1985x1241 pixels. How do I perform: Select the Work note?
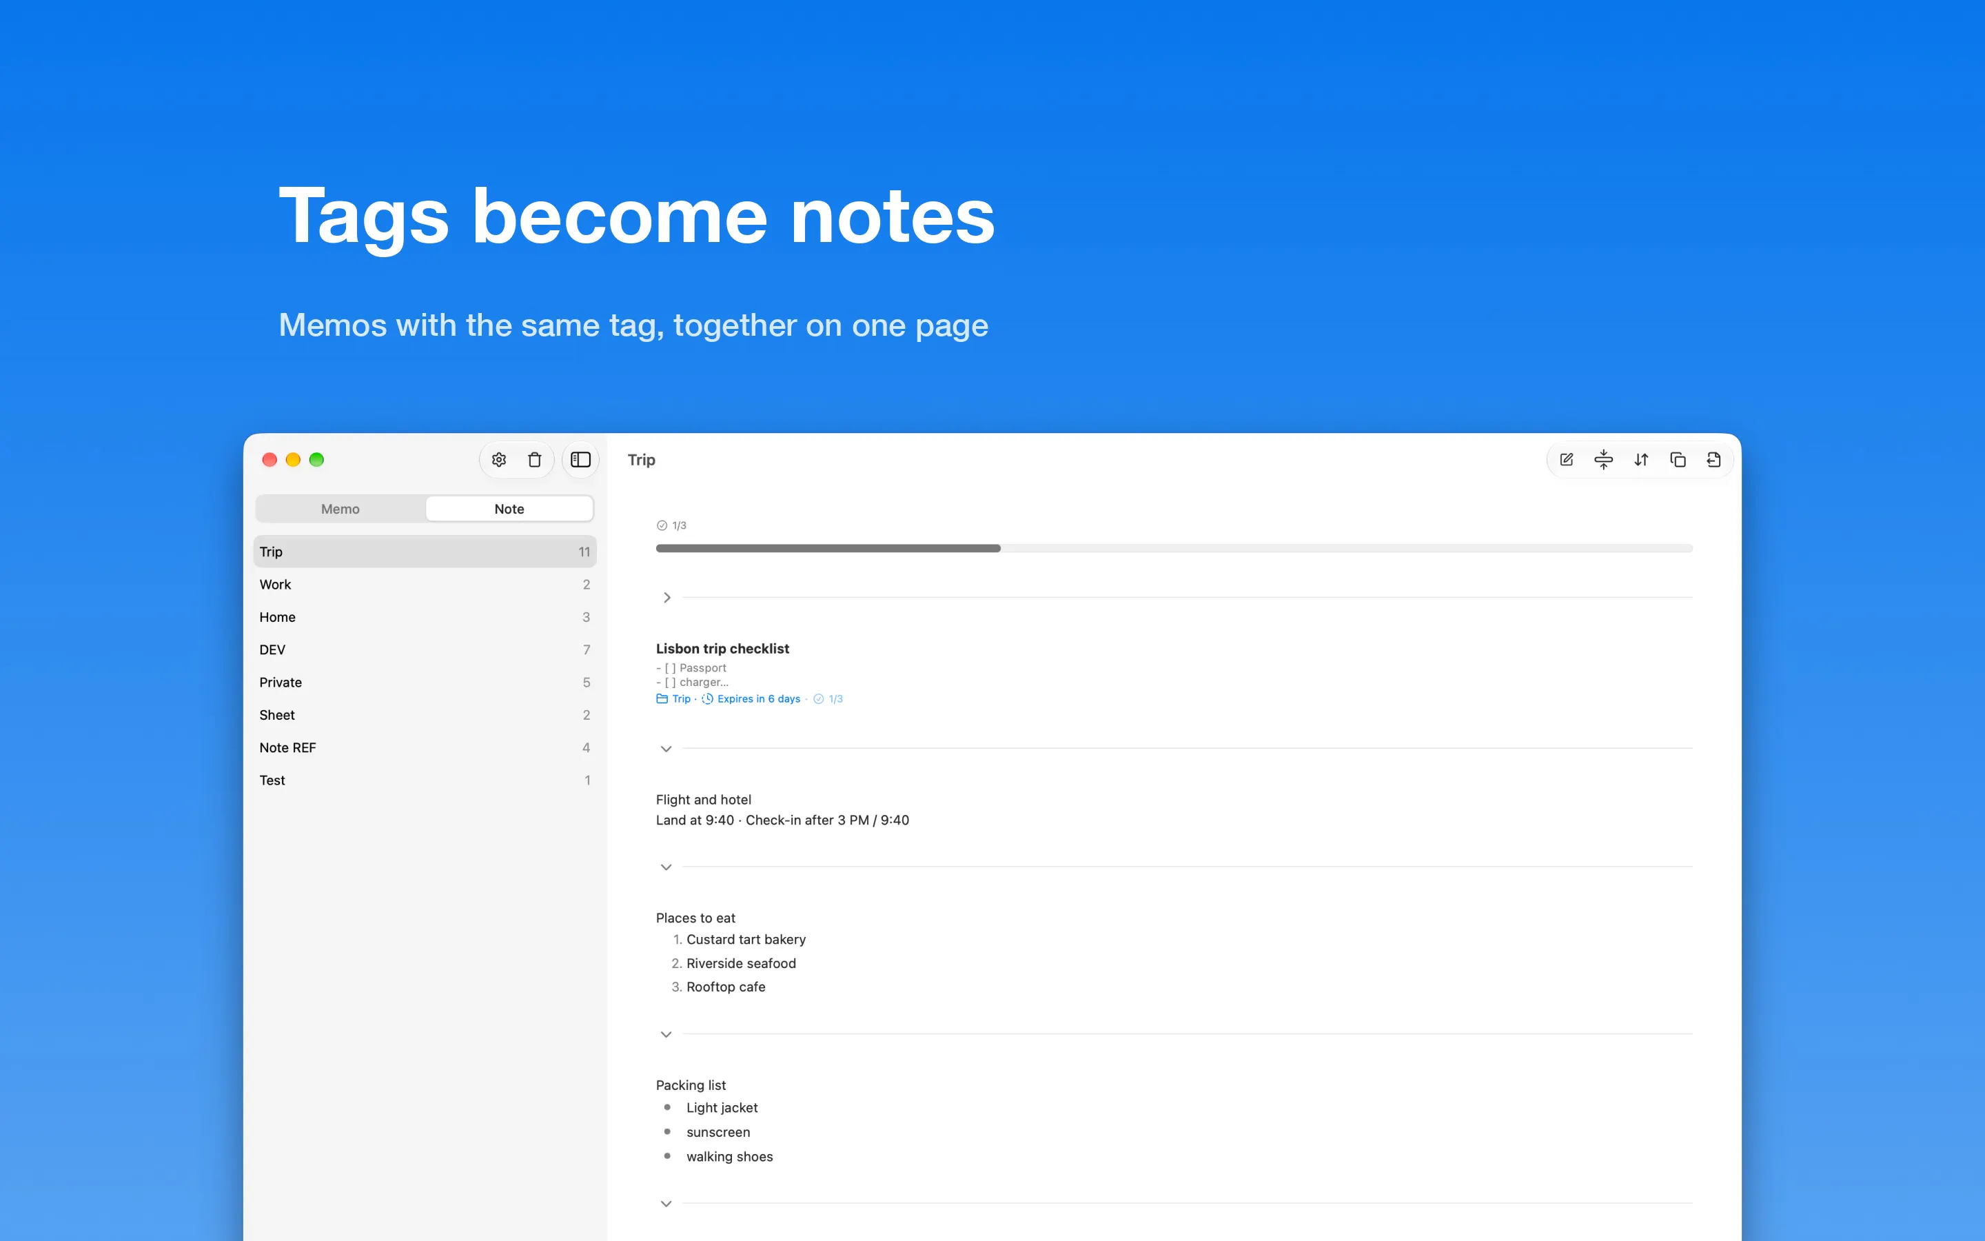click(x=425, y=585)
